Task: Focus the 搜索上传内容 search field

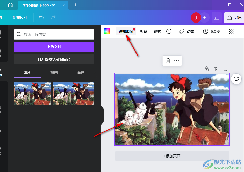Action: coord(54,34)
